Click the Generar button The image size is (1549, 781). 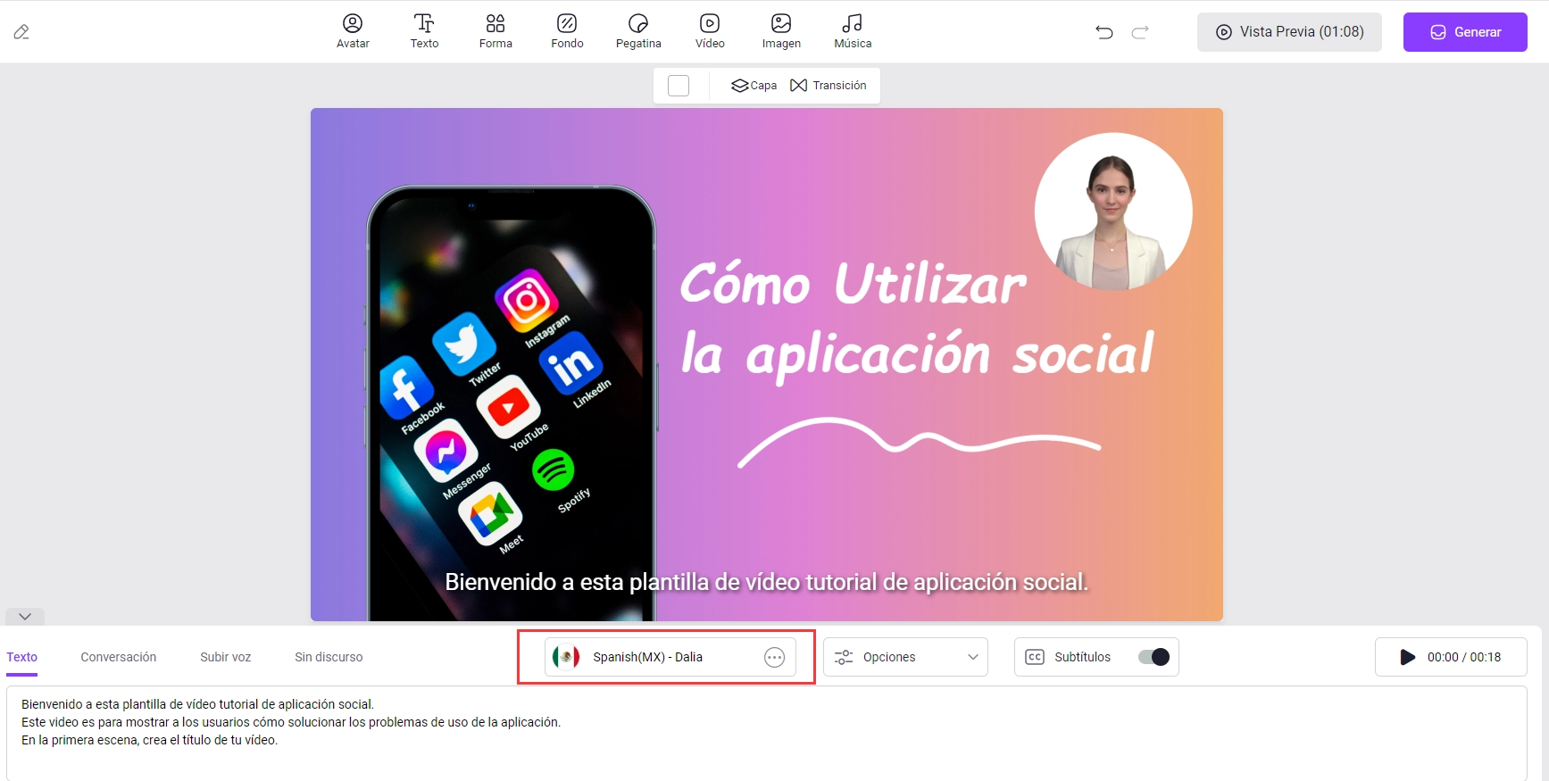(1465, 32)
